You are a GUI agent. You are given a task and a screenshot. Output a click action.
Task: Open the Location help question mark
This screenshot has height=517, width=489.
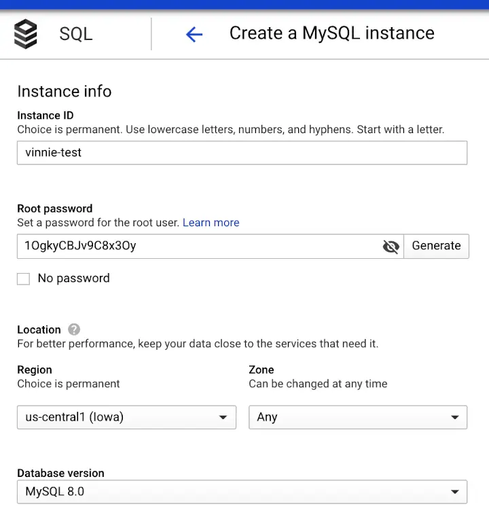click(74, 329)
